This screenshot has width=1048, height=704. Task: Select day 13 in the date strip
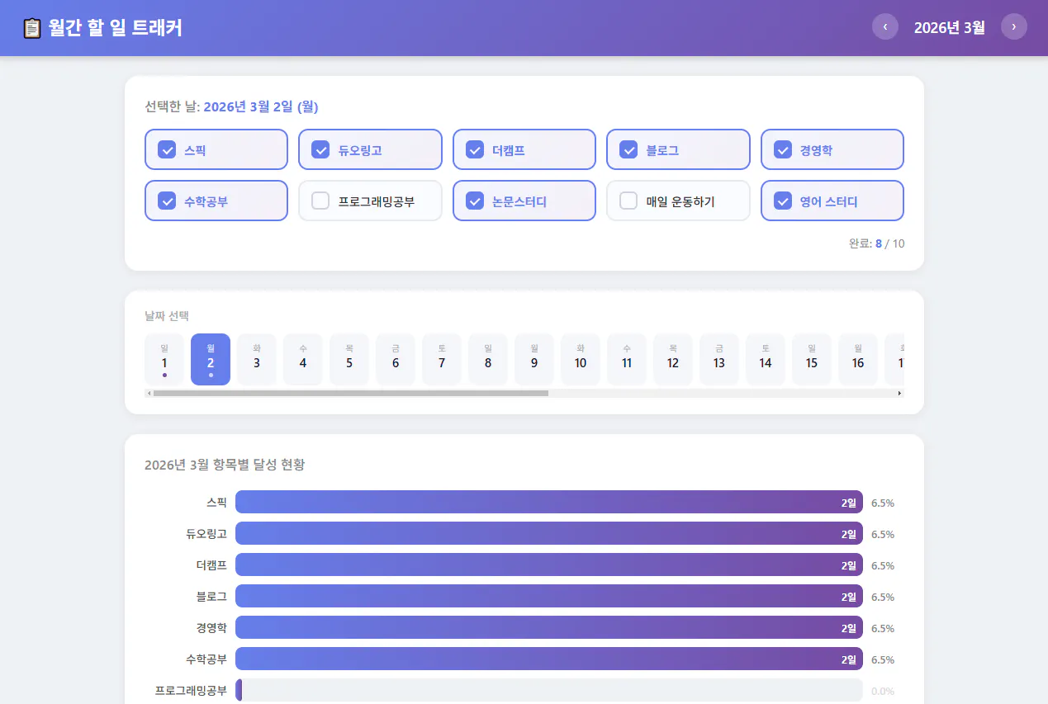pos(719,360)
